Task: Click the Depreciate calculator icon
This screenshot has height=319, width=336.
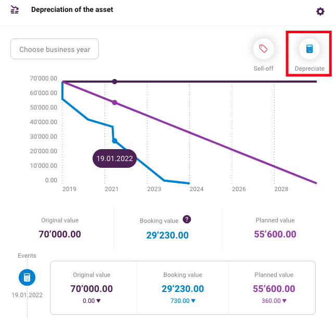Action: [x=309, y=49]
